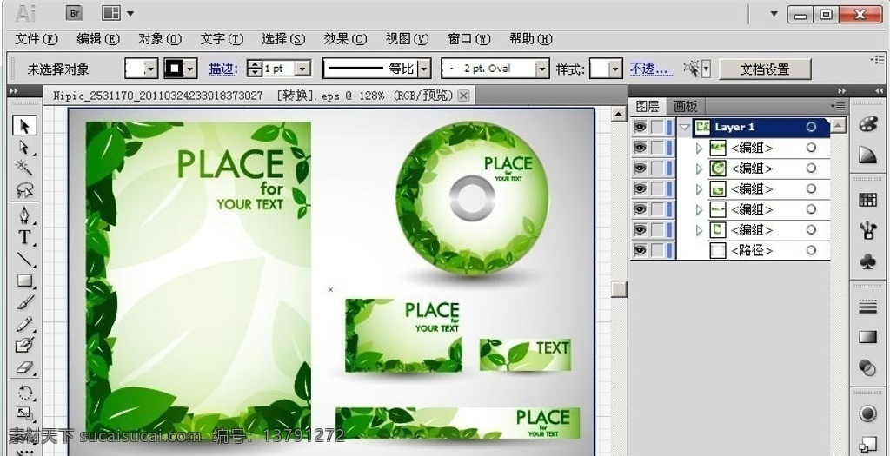Viewport: 890px width, 456px height.
Task: Close the Nipic eps document tab
Action: [463, 96]
